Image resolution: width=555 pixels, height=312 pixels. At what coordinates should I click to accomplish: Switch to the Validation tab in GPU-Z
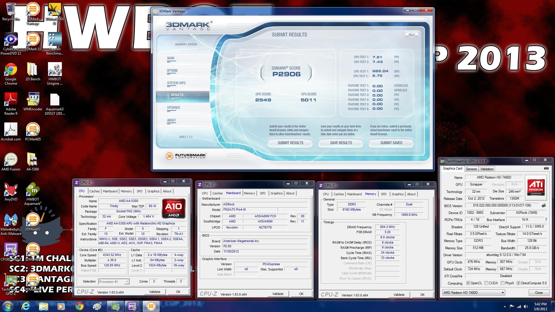(487, 169)
